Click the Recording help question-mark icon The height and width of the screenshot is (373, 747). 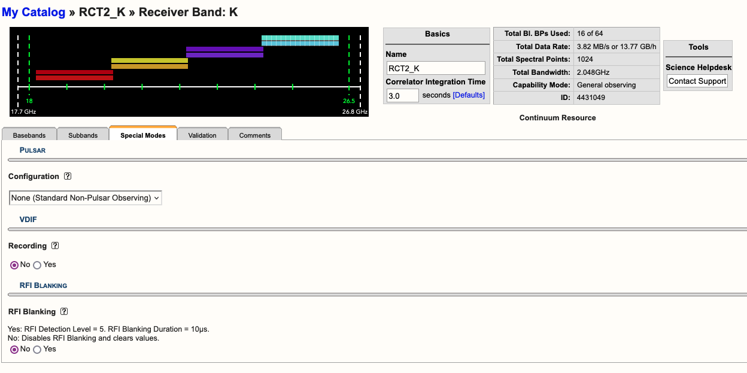(x=55, y=246)
